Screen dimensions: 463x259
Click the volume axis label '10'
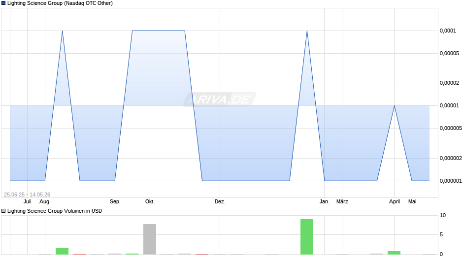[443, 216]
